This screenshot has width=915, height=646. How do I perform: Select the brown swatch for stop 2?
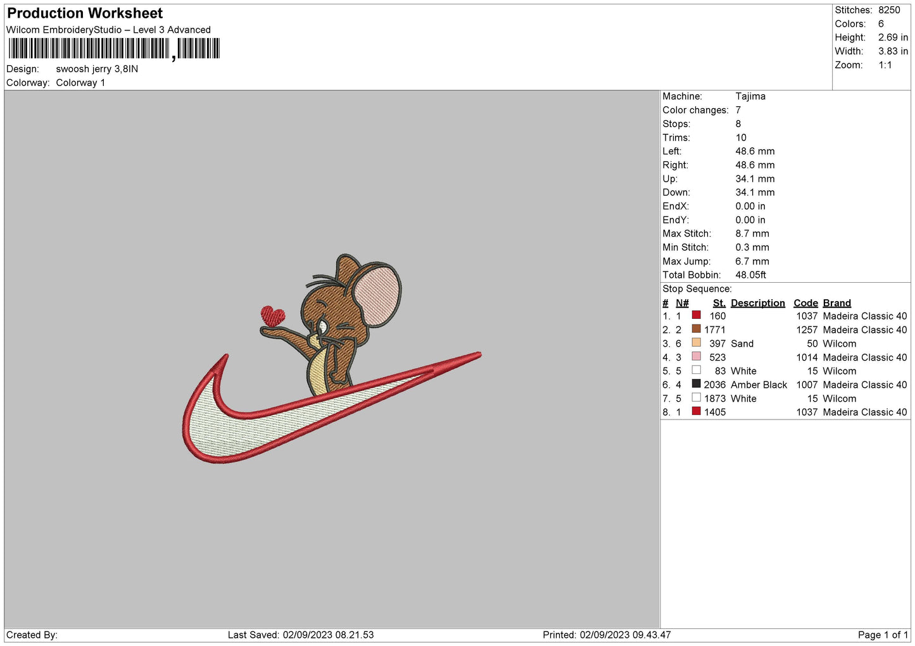point(696,329)
